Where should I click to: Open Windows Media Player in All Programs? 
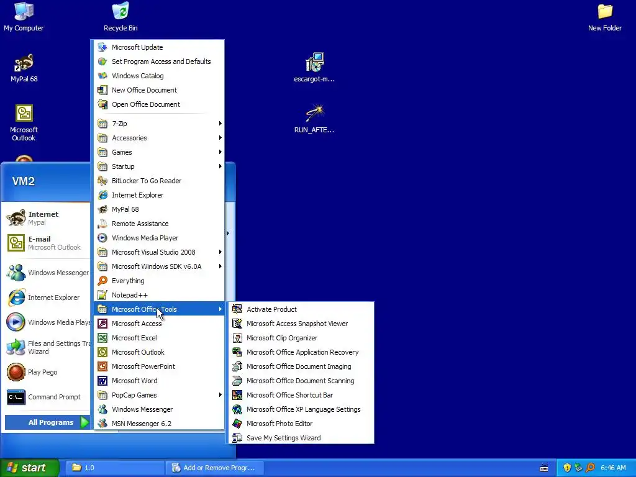pos(159,238)
